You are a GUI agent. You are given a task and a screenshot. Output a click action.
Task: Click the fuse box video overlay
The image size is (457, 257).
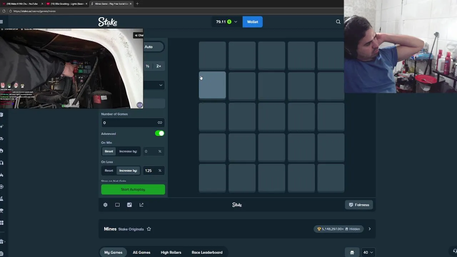point(71,69)
